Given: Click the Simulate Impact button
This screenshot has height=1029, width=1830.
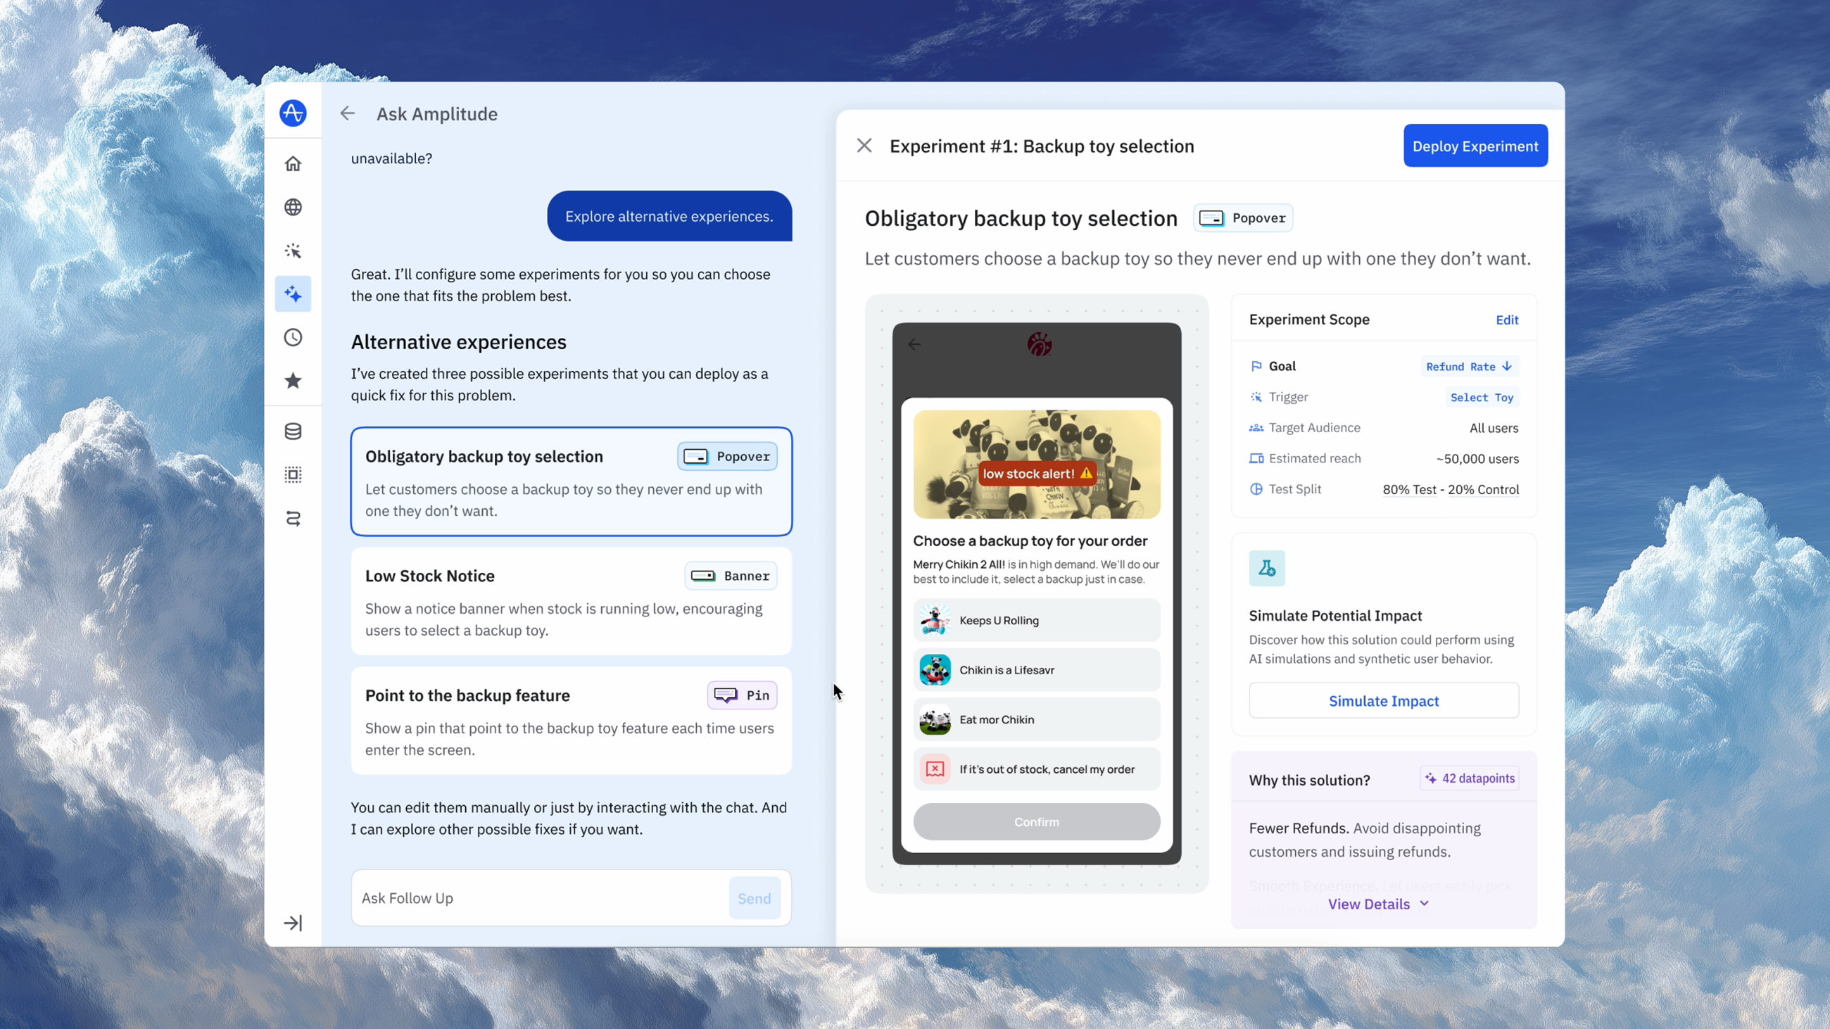Looking at the screenshot, I should coord(1384,701).
